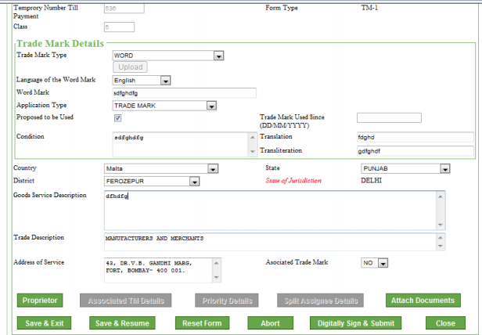Screen dimensions: 482x335
Task: Click Goods Service Description scroll down arrow
Action: (x=441, y=225)
